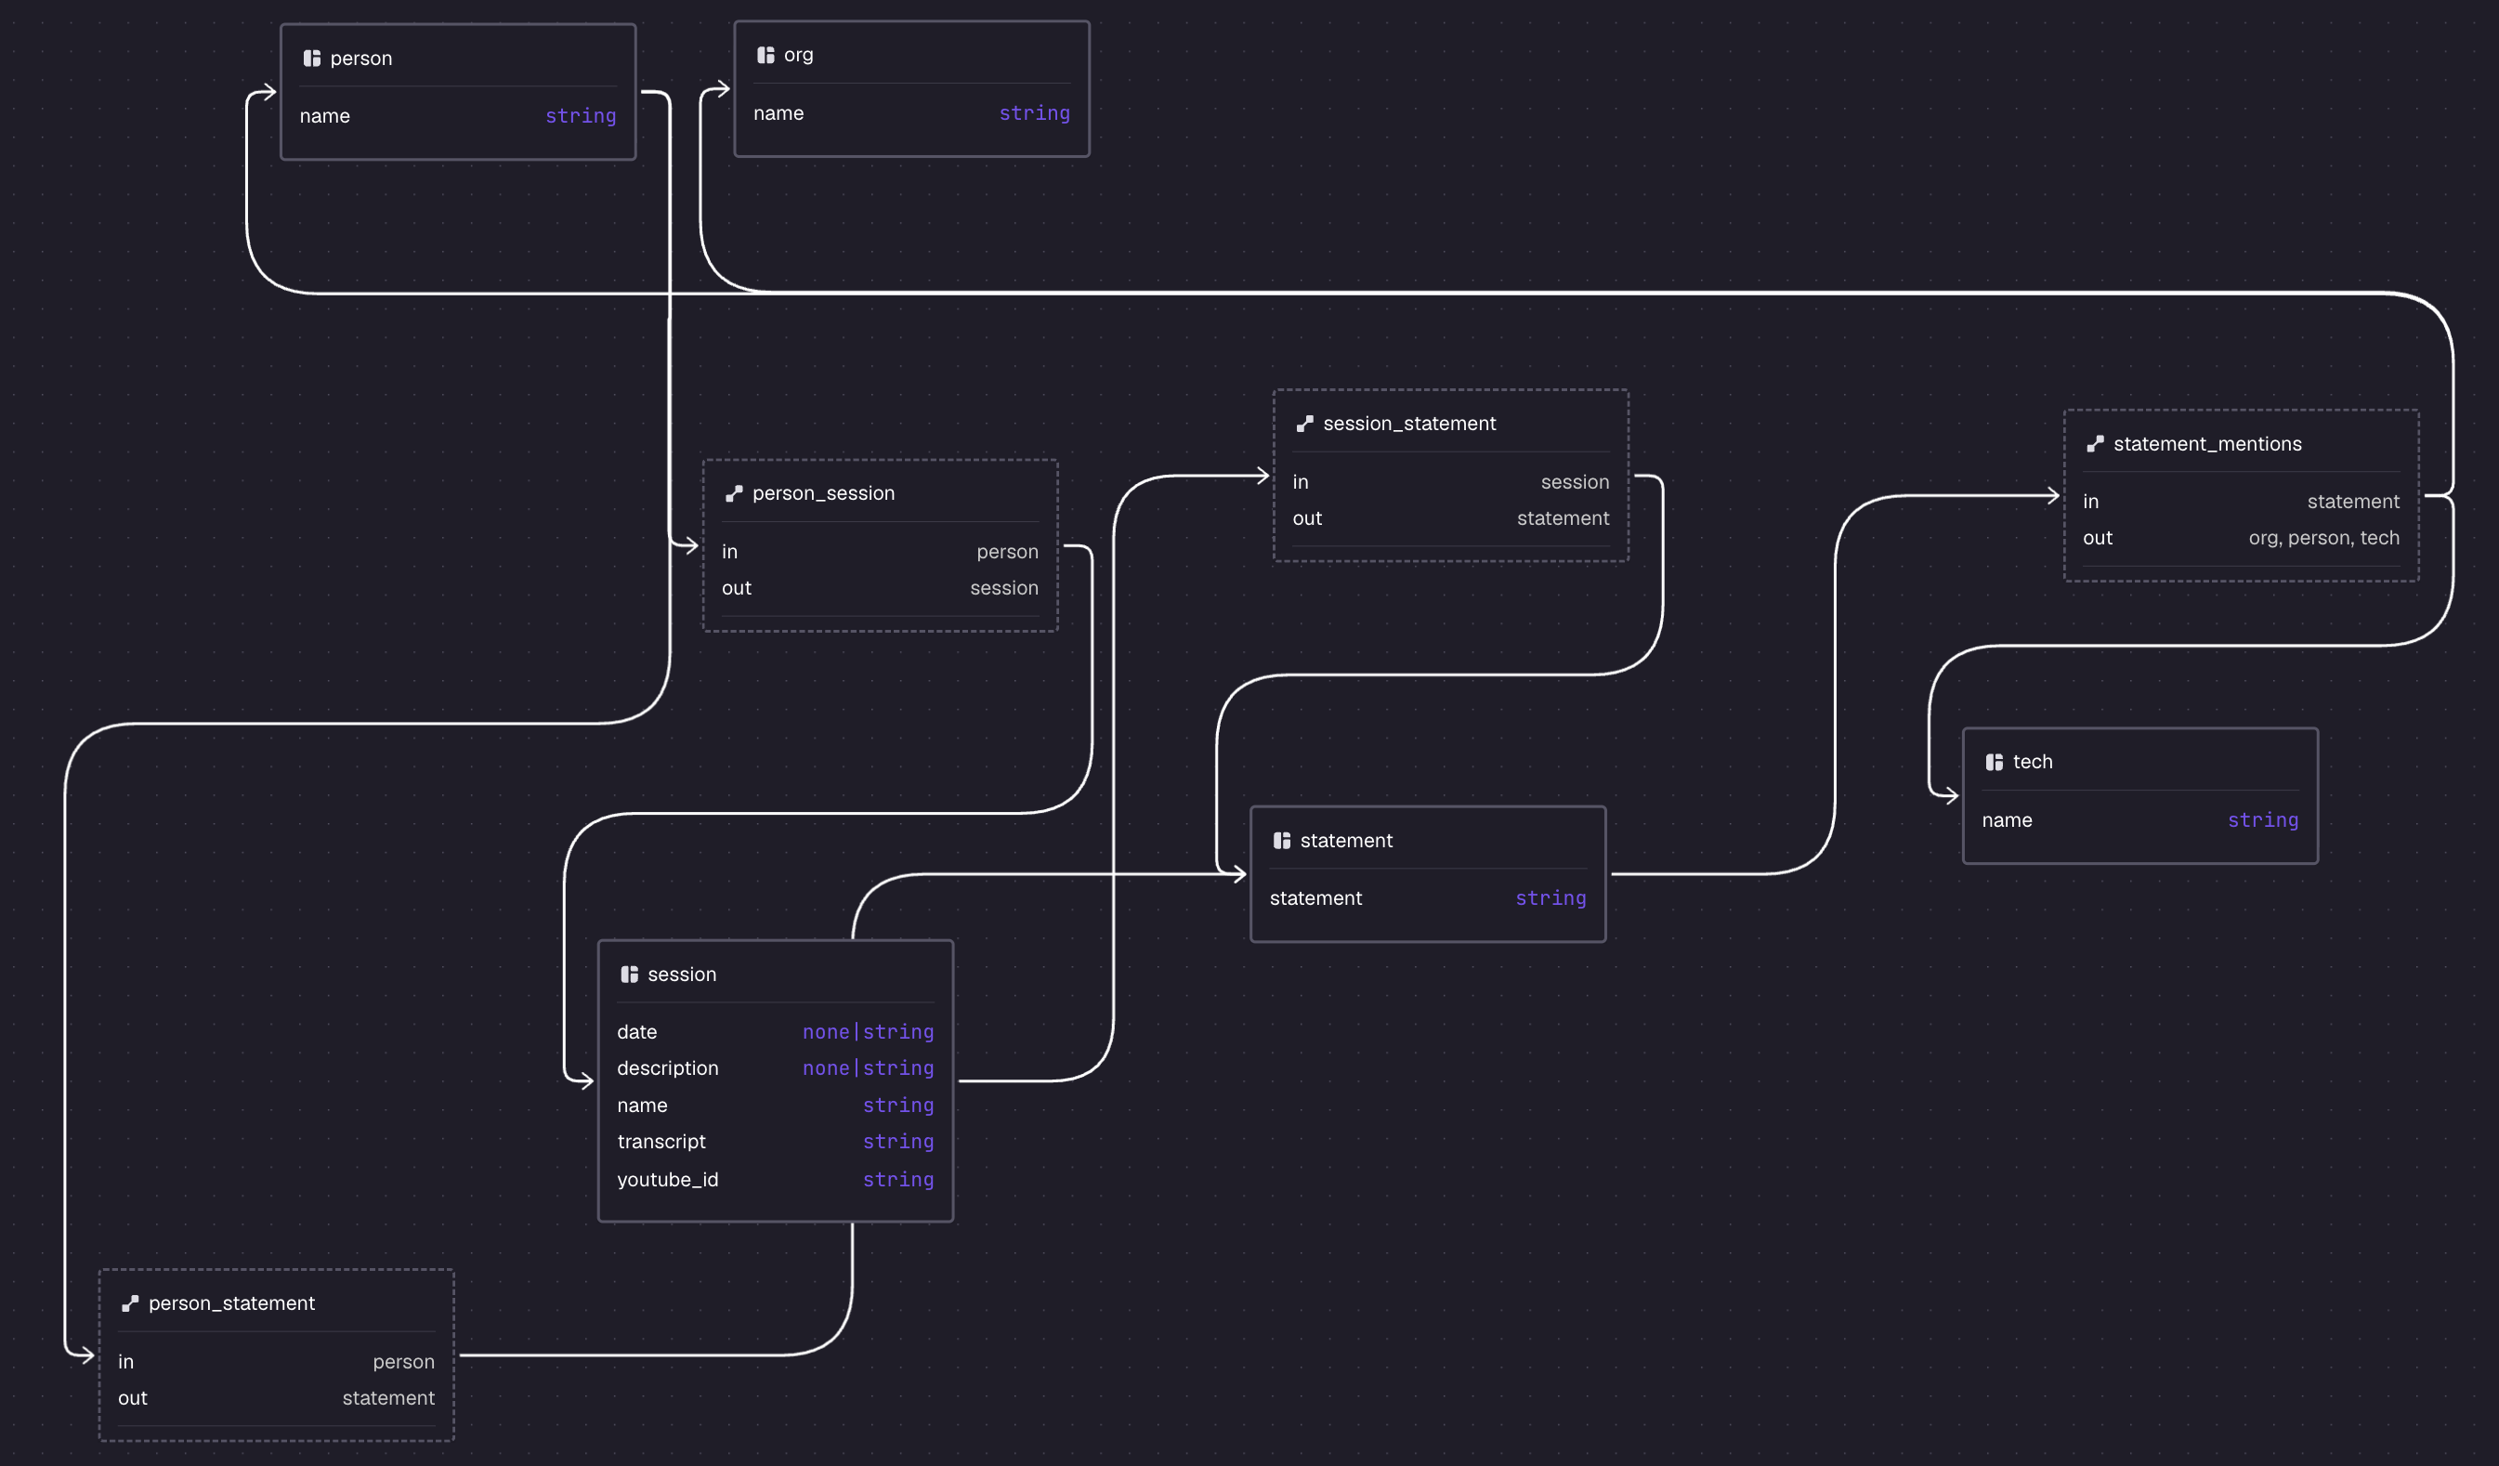Click the string type beside youtube_id

[898, 1179]
